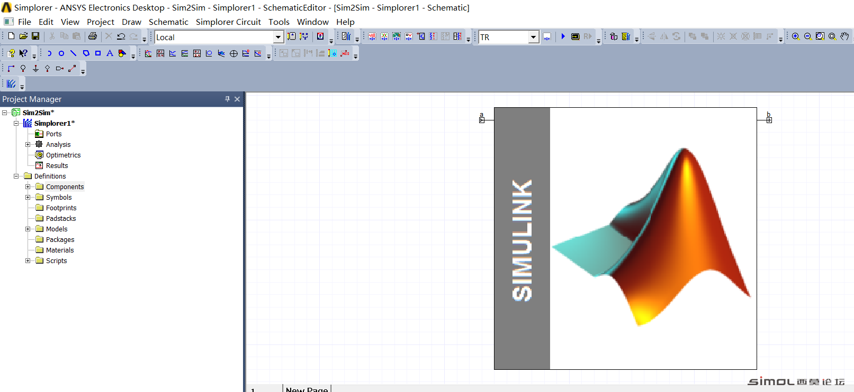Select the Draw Circle tool

click(61, 53)
